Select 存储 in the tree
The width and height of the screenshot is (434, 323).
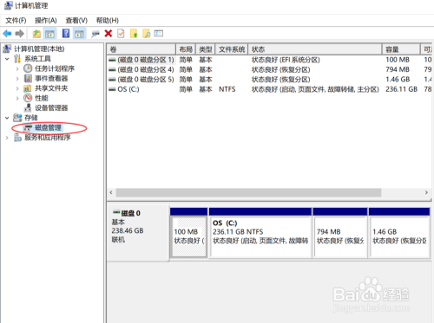(31, 118)
